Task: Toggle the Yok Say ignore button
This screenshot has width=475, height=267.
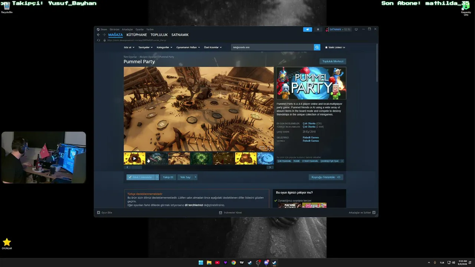Action: click(185, 177)
